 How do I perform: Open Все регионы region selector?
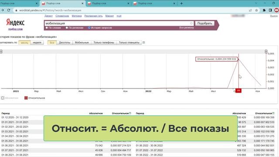tap(187, 27)
